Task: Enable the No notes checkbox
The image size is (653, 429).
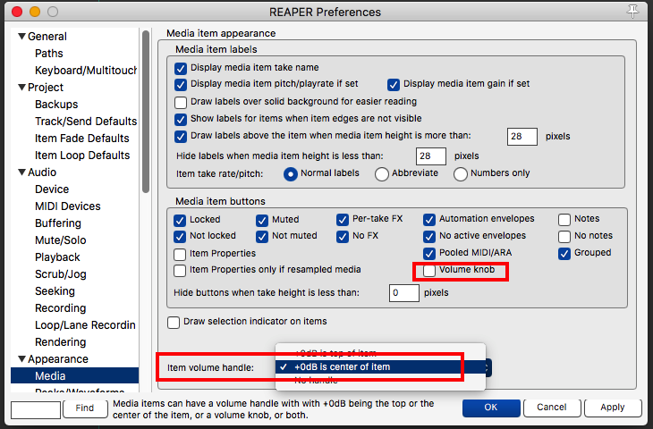Action: (564, 236)
